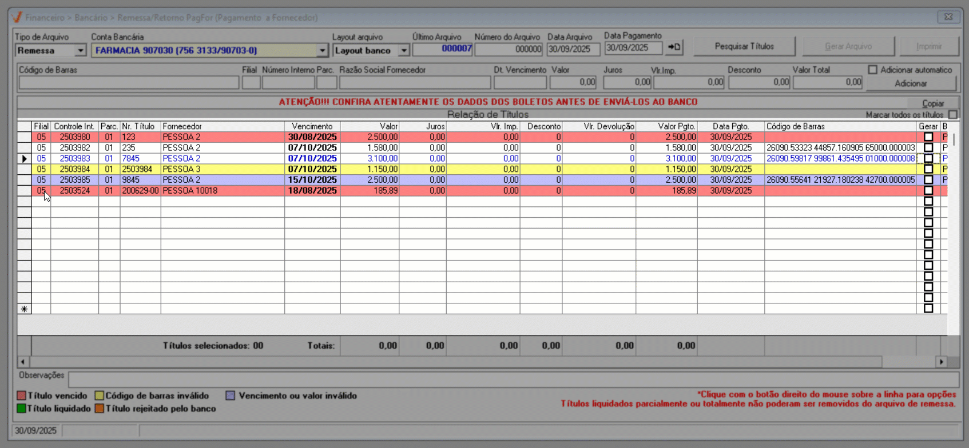The image size is (969, 448).
Task: Tick Gerar checkbox for título 123
Action: pos(928,137)
